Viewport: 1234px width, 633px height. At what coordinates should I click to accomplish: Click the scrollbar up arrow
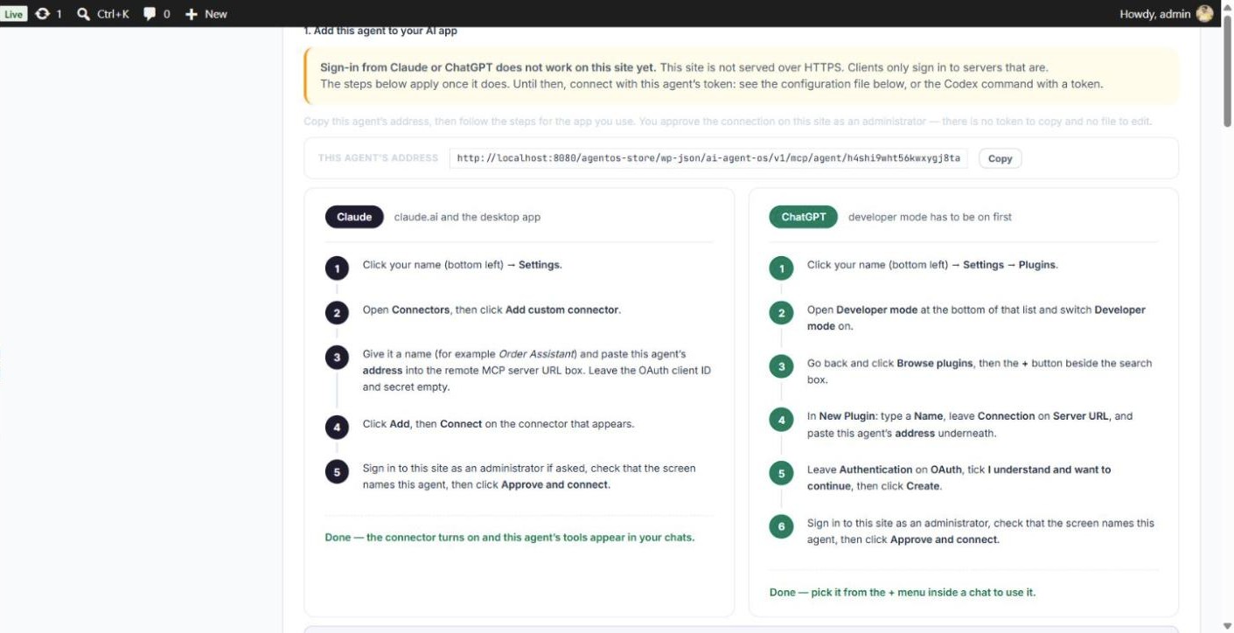tap(1228, 6)
